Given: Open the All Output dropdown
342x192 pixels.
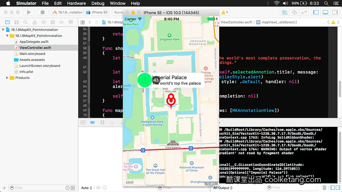Looking at the screenshot, I should [x=223, y=188].
